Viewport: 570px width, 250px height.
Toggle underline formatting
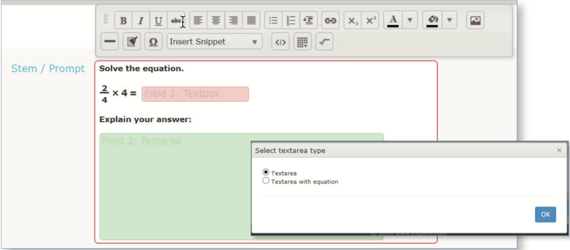[x=158, y=21]
